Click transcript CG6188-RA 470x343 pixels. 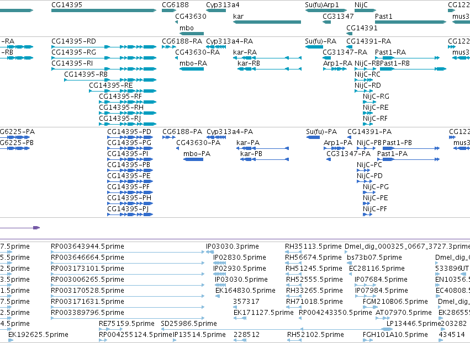182,41
